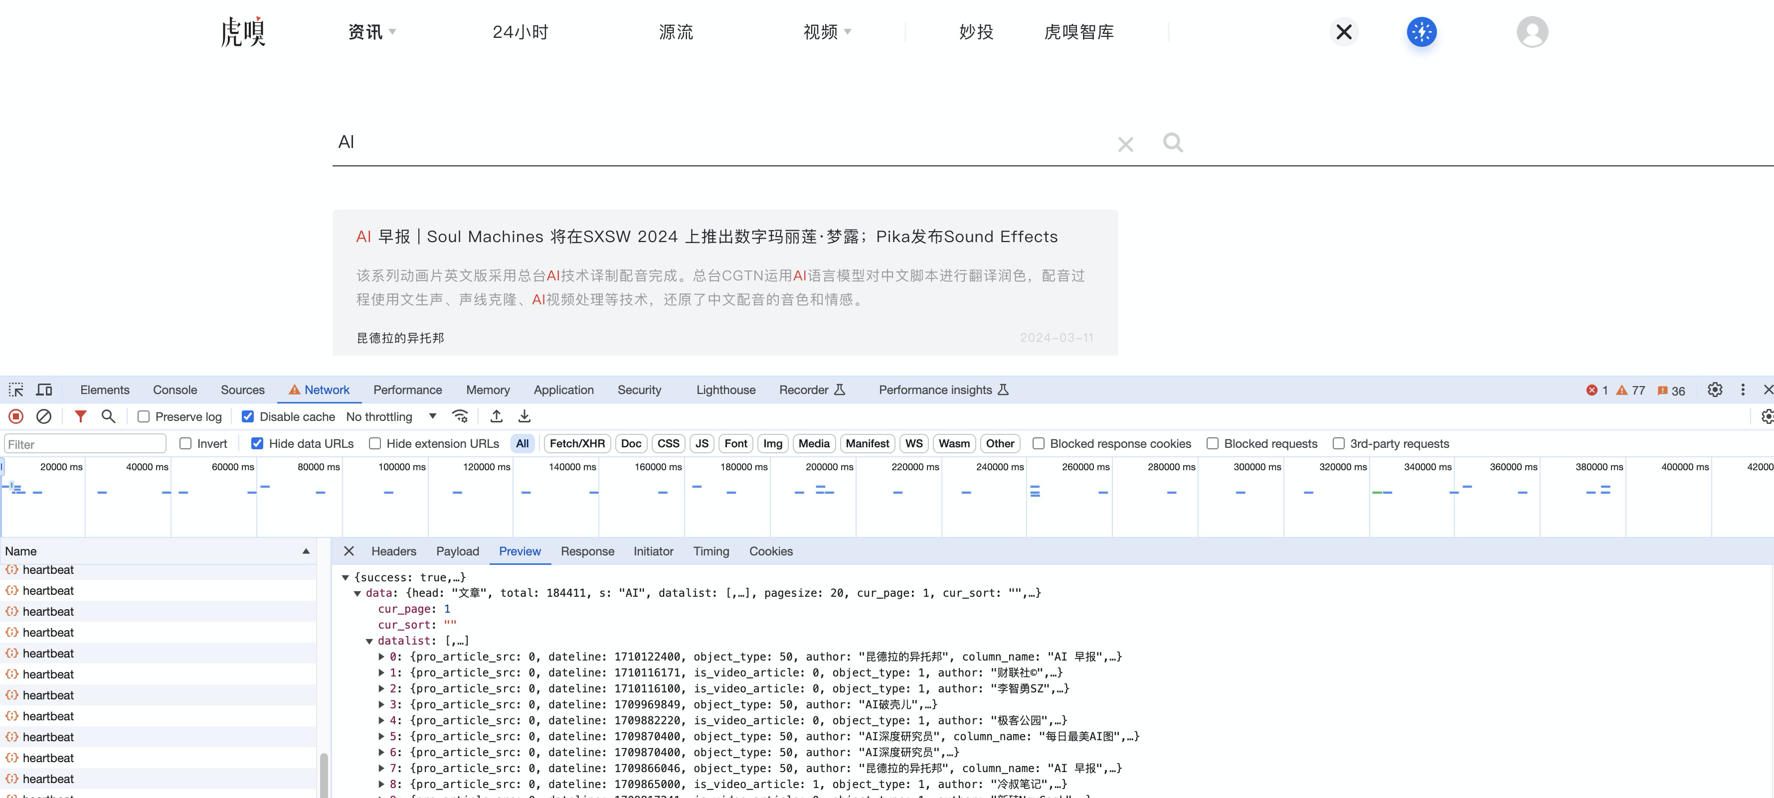Viewport: 1774px width, 798px height.
Task: Click the blue lightning round icon in header
Action: 1421,32
